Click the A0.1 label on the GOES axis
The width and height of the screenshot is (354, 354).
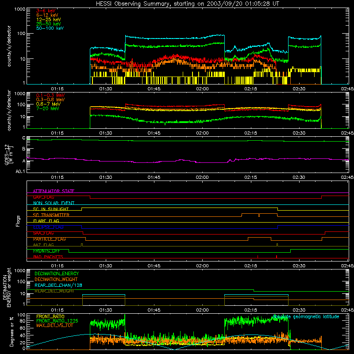coord(20,171)
